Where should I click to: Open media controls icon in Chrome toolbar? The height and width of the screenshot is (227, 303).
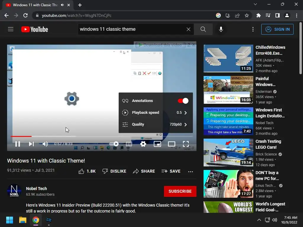click(x=268, y=15)
